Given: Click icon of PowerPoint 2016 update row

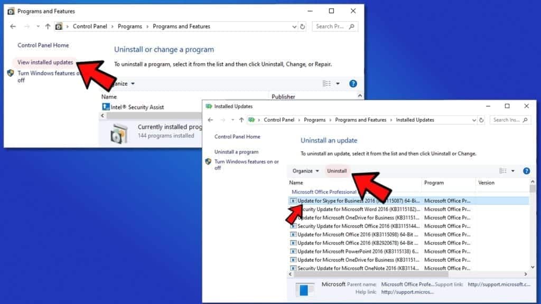Looking at the screenshot, I should click(293, 251).
